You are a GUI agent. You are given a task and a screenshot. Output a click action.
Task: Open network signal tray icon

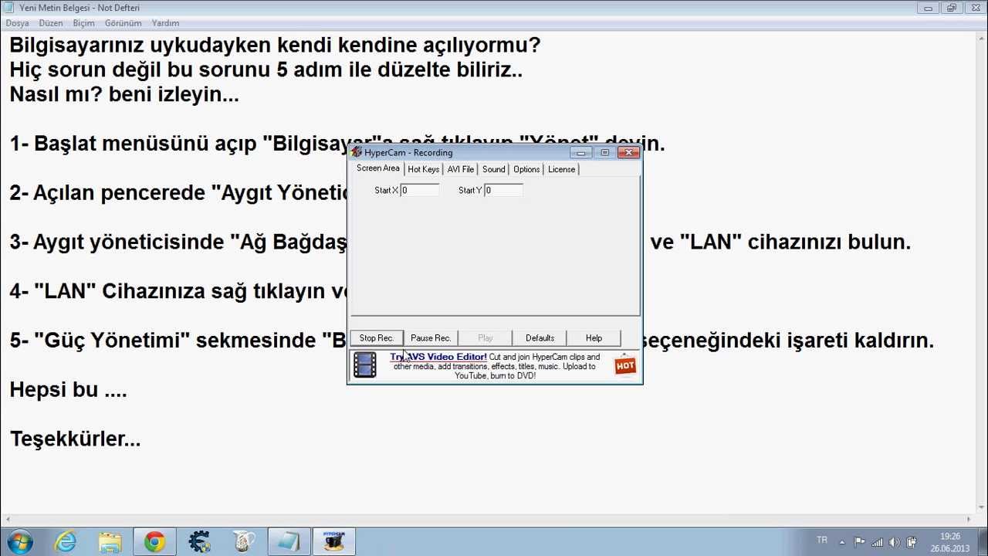[877, 542]
